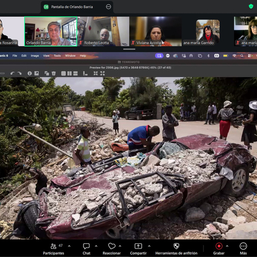Viewport: 257px width, 257px height.
Task: Open the Tools menu
Action: 57,55
